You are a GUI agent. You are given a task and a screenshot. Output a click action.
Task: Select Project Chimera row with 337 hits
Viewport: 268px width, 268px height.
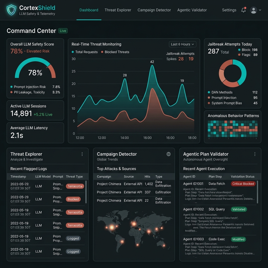(134, 192)
